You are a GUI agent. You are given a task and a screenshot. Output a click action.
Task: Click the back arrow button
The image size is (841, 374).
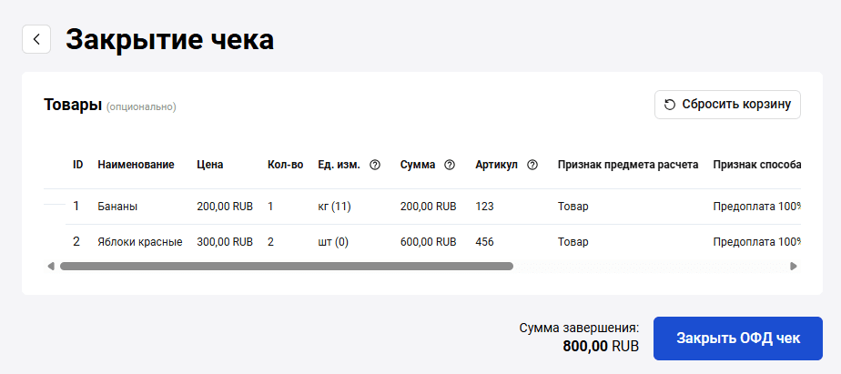click(x=36, y=39)
